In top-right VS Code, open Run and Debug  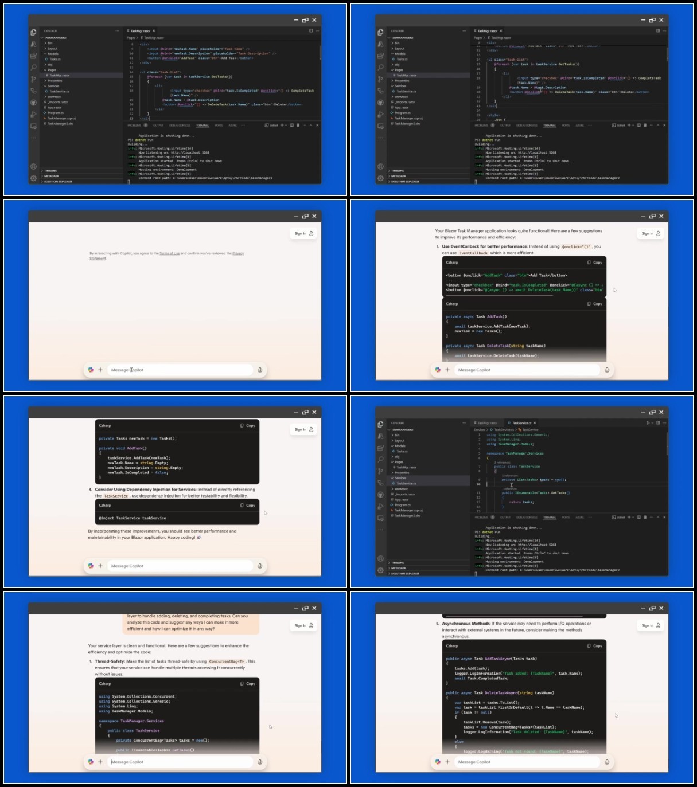pyautogui.click(x=380, y=114)
